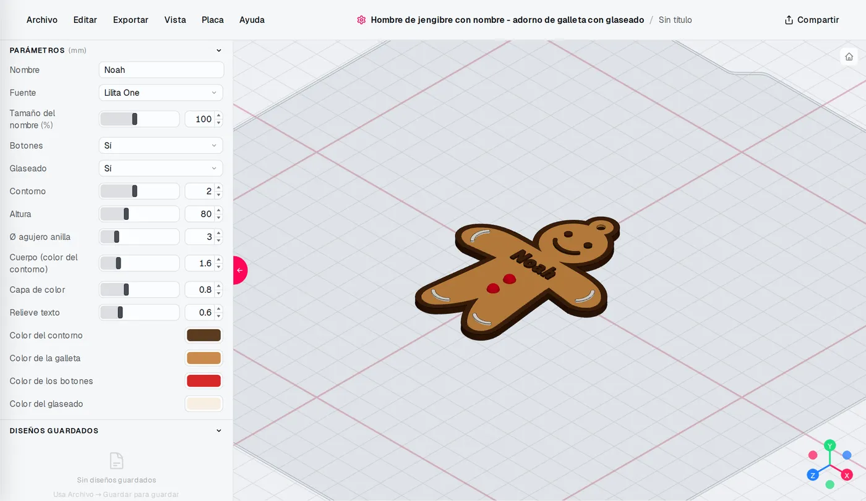Collapse the Parámetros section chevron
The height and width of the screenshot is (501, 866).
218,51
